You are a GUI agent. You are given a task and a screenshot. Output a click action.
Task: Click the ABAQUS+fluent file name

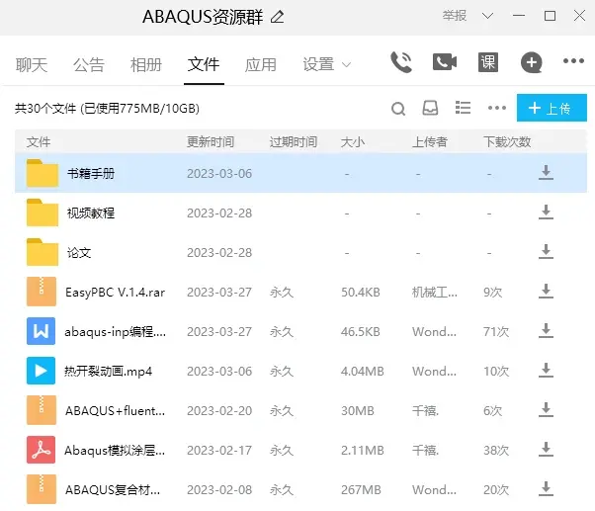coord(115,410)
